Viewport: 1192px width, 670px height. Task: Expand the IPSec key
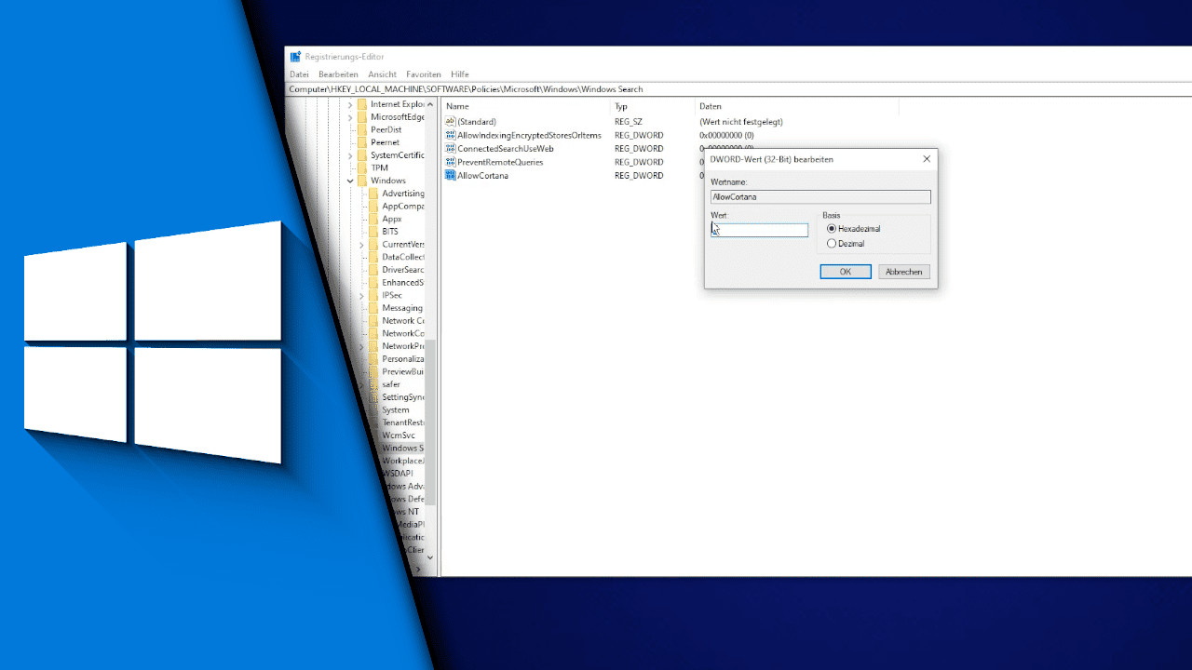[361, 295]
